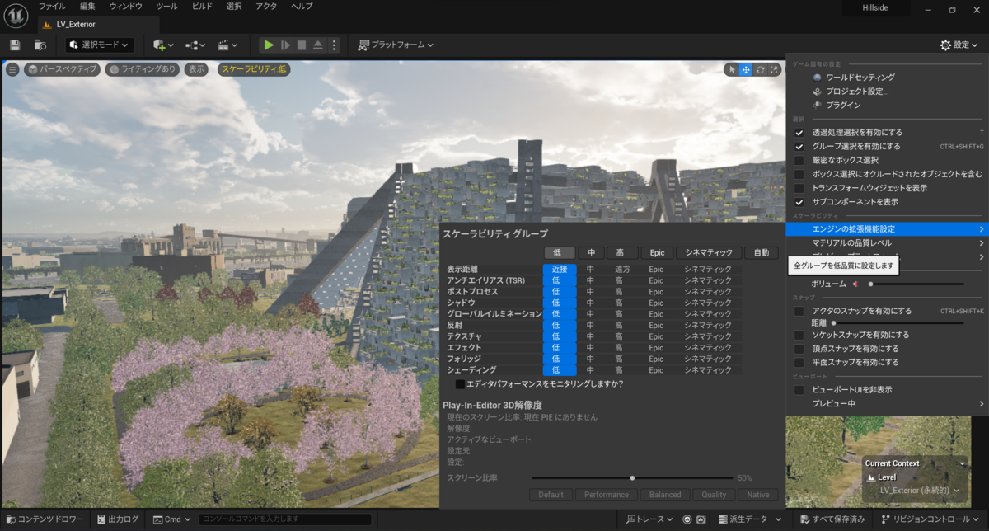Open the 選択モード dropdown

pos(100,45)
